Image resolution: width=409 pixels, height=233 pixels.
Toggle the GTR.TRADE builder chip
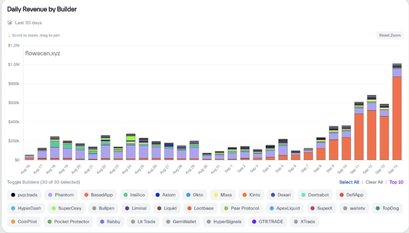(267, 222)
